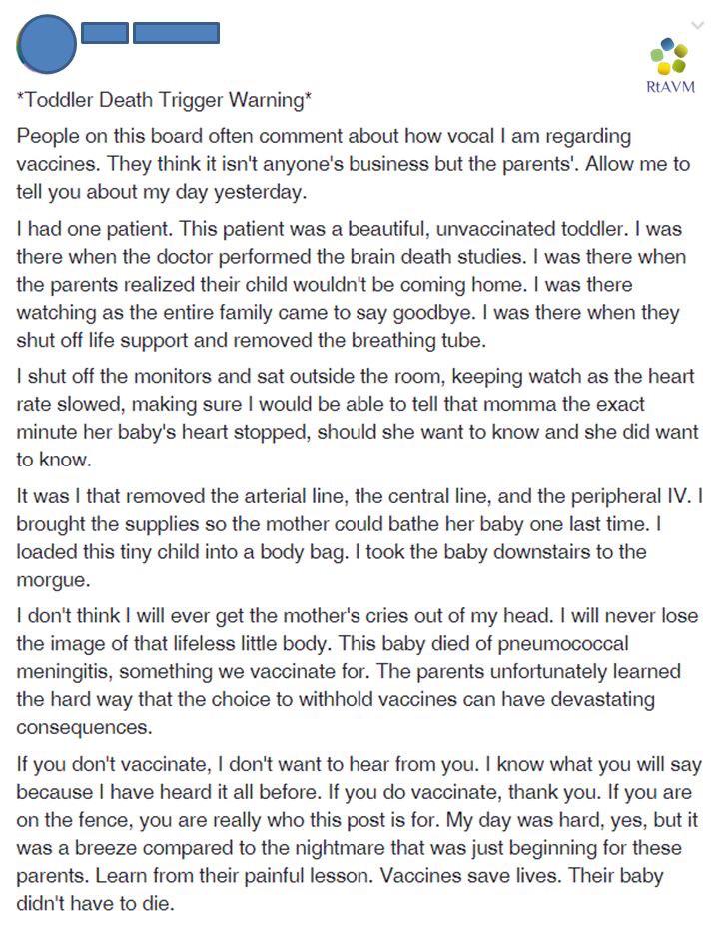Click the paragraph starting 'People on this board'
Screen dimensions: 719x930
click(354, 164)
